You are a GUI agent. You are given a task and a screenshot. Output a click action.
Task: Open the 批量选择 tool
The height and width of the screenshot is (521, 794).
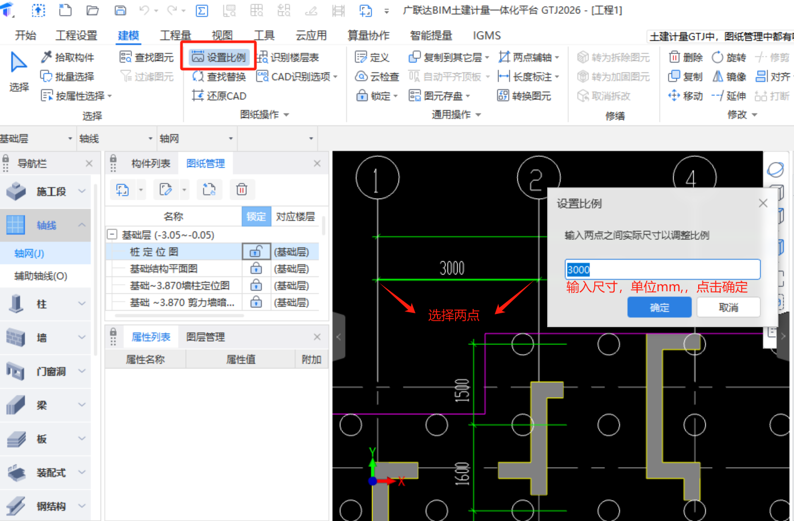click(67, 77)
